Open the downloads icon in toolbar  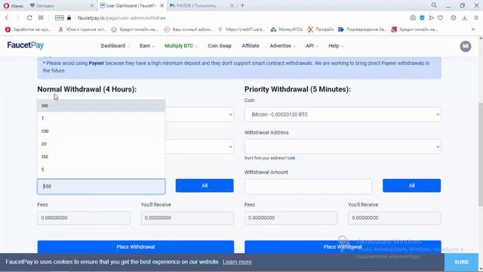tap(465, 18)
